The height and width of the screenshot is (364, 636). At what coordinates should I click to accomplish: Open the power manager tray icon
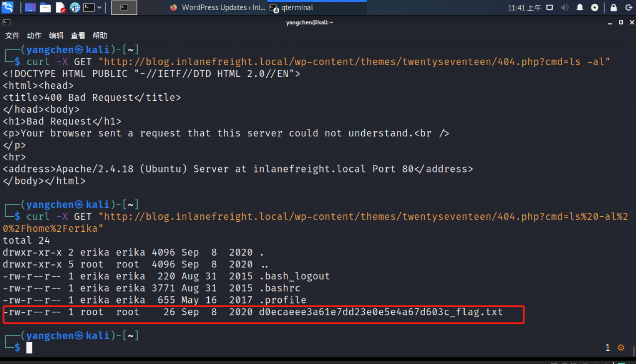tap(595, 7)
